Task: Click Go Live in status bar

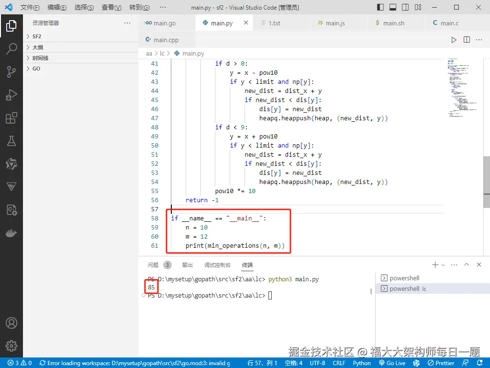Action: (392, 363)
